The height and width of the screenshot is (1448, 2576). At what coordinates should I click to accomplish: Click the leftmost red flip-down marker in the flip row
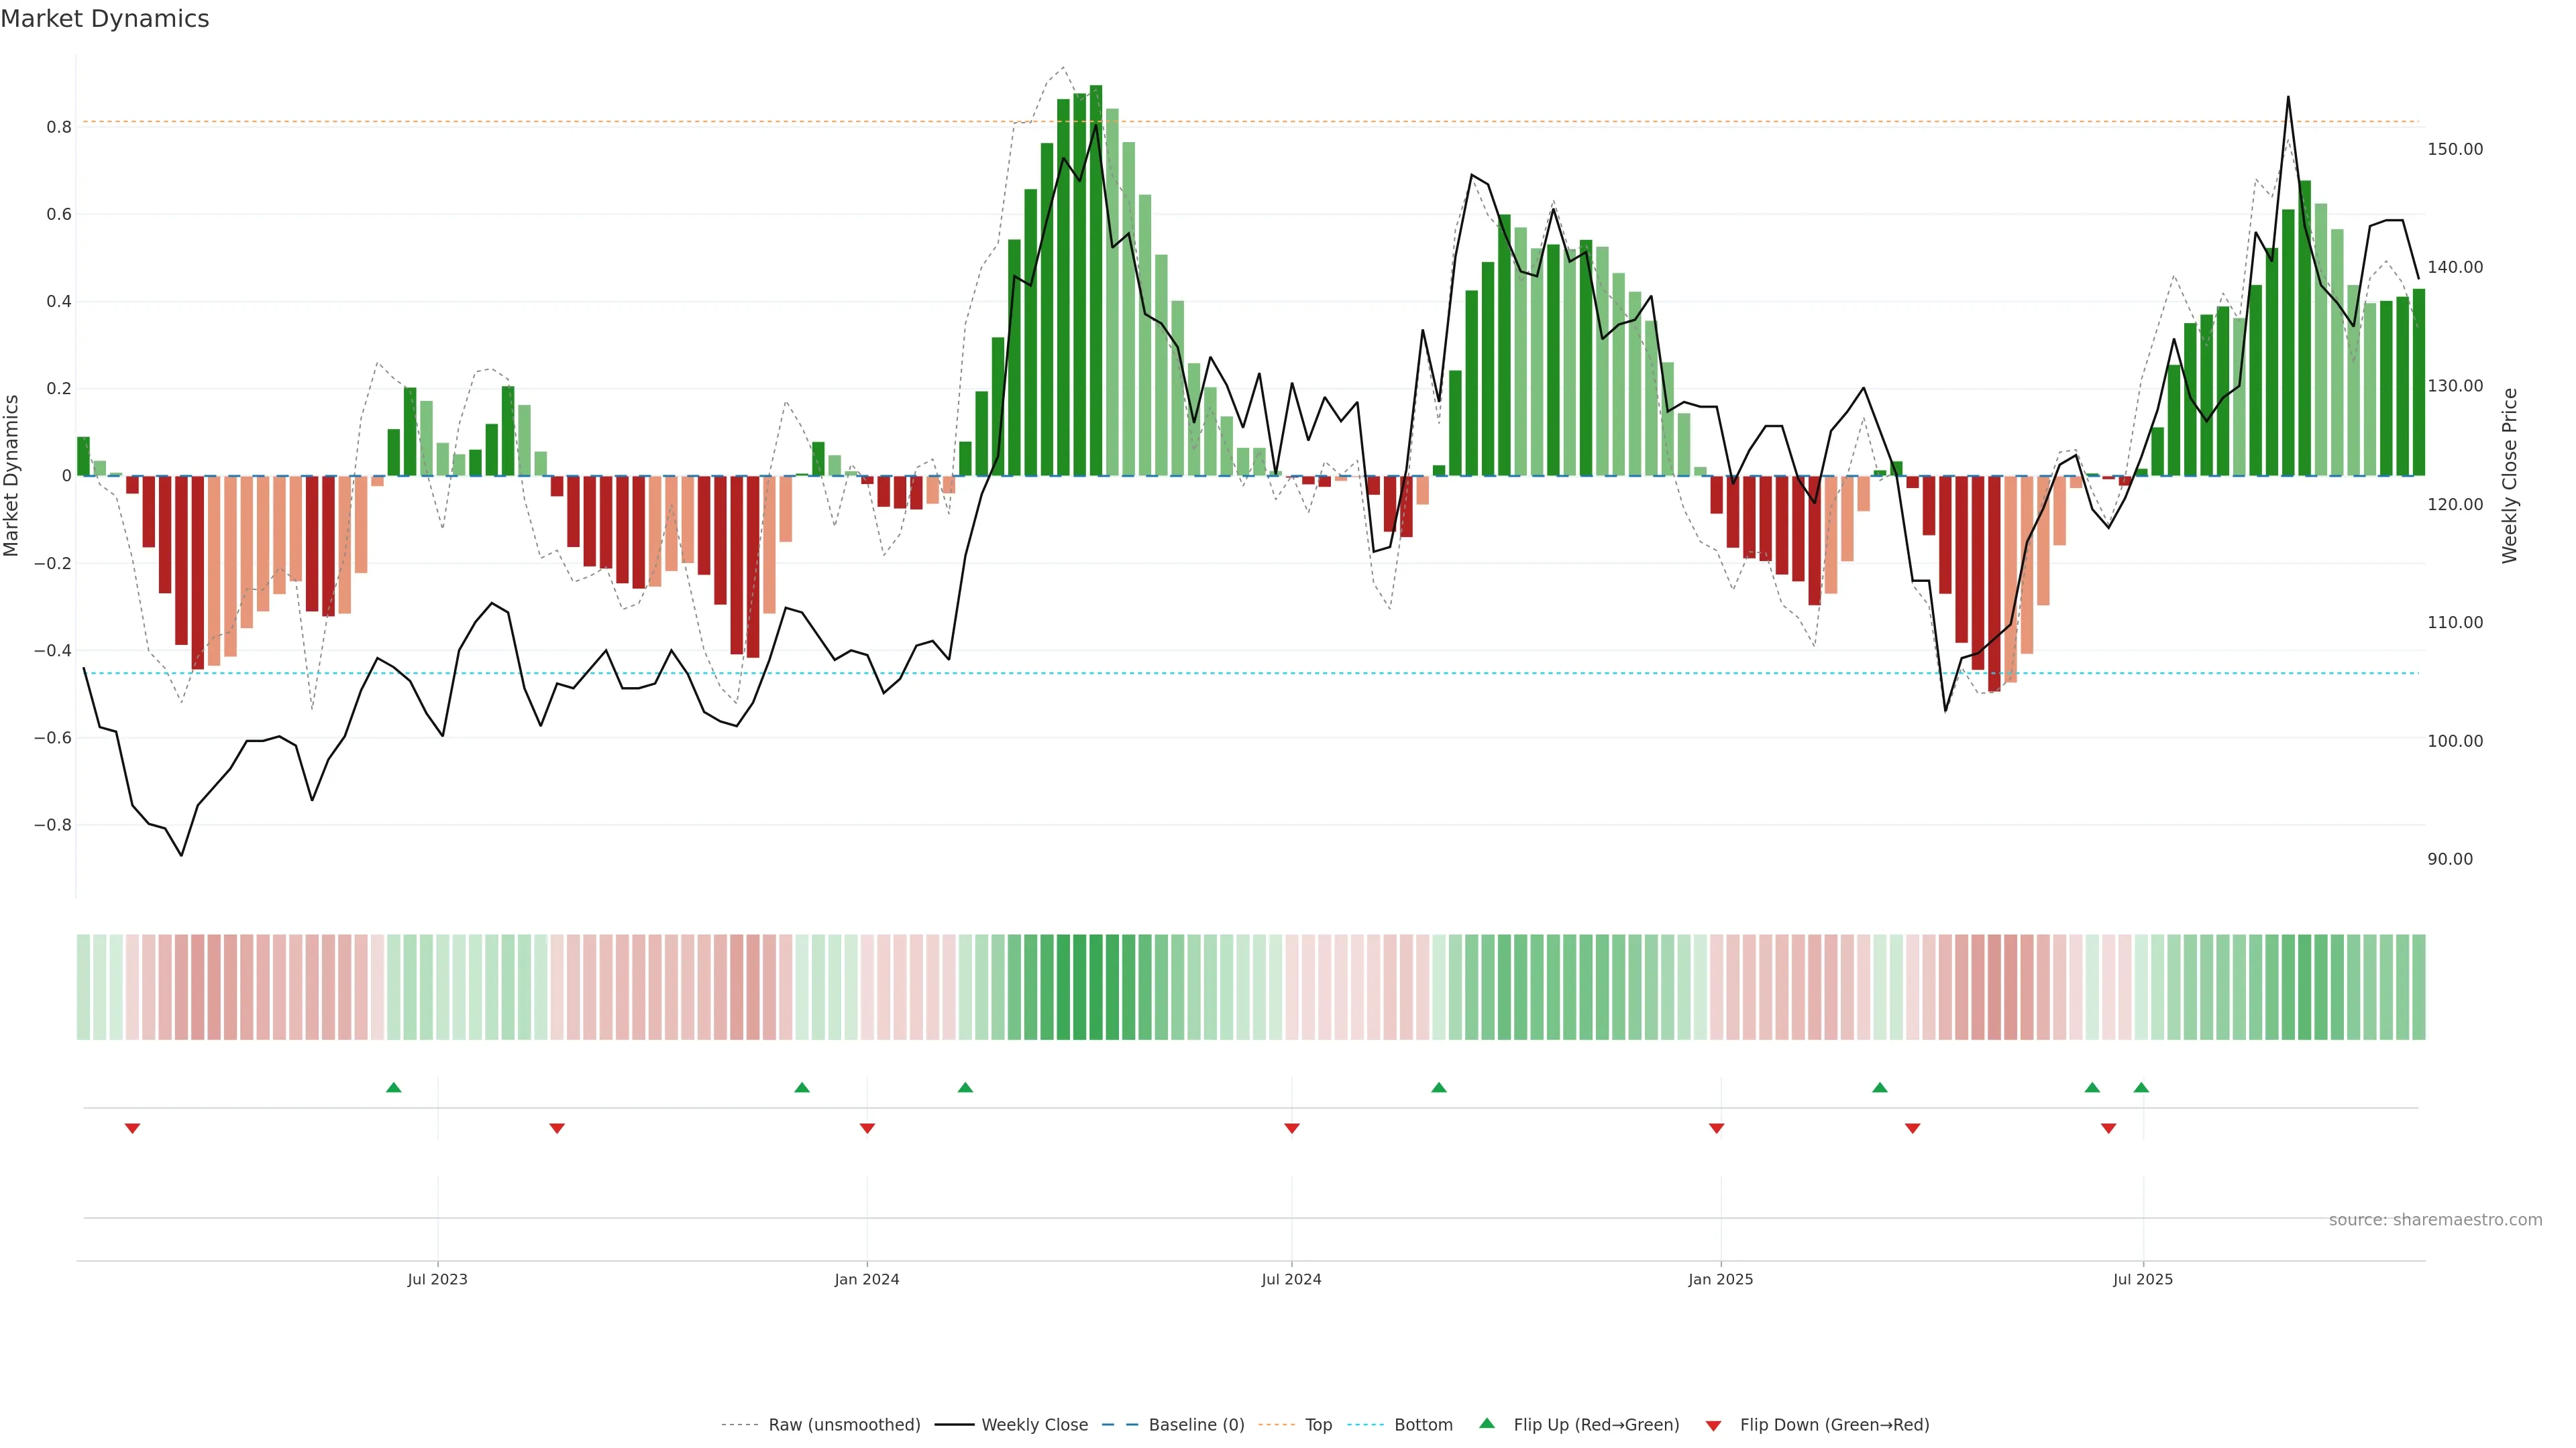(132, 1128)
